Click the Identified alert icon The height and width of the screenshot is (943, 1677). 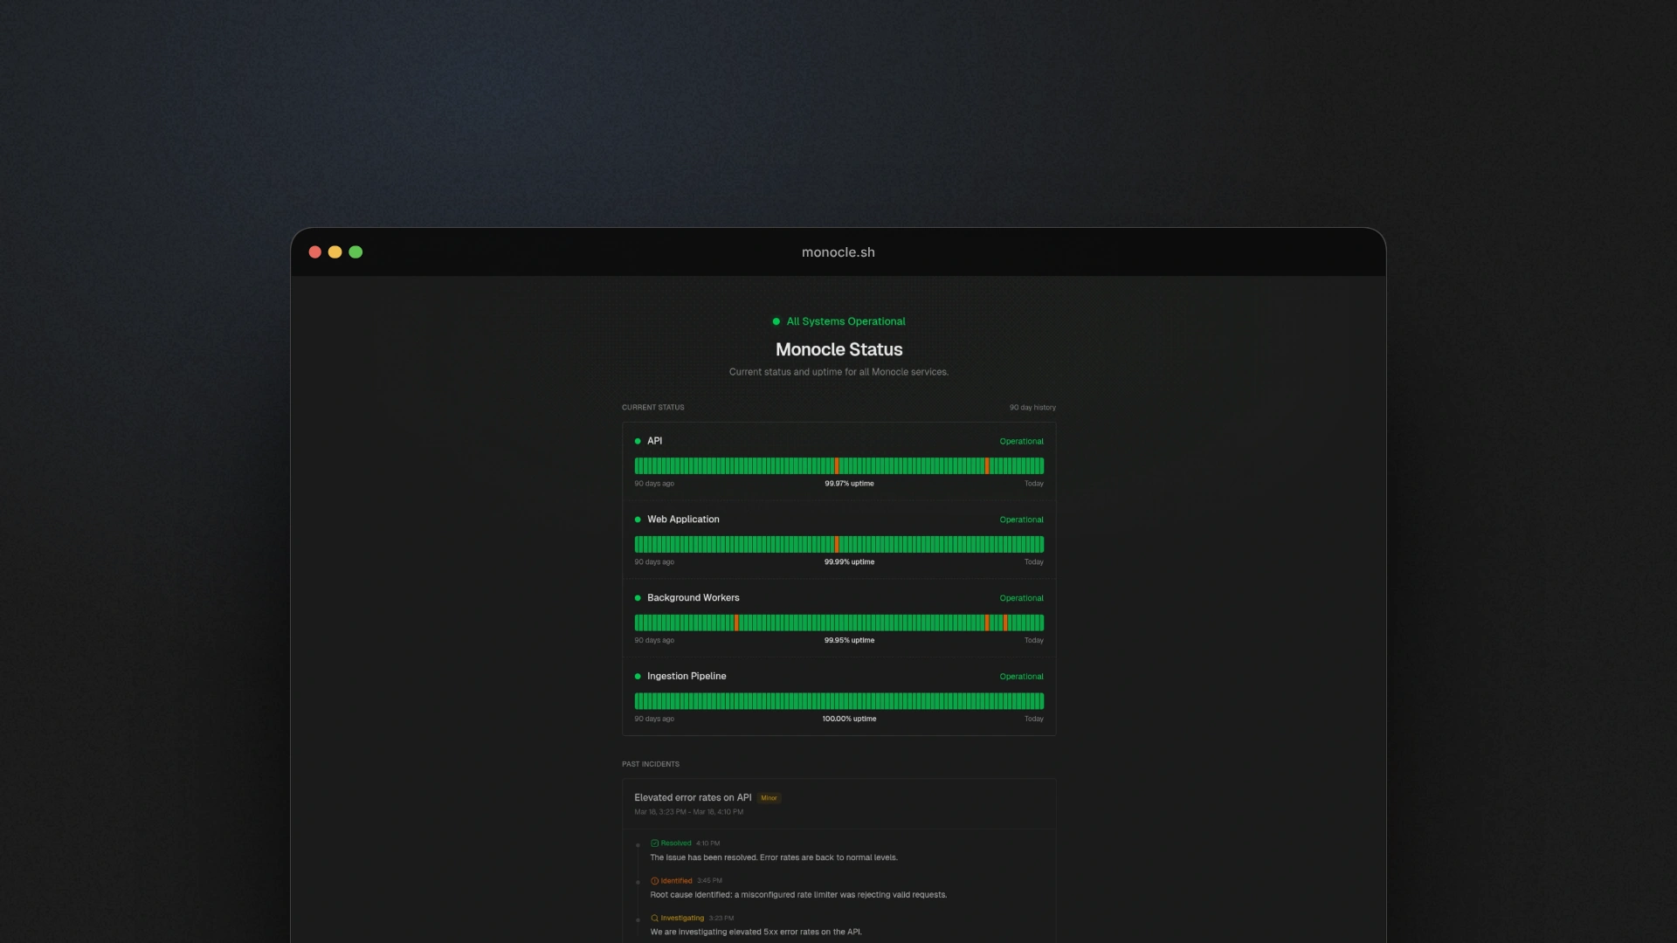654,881
